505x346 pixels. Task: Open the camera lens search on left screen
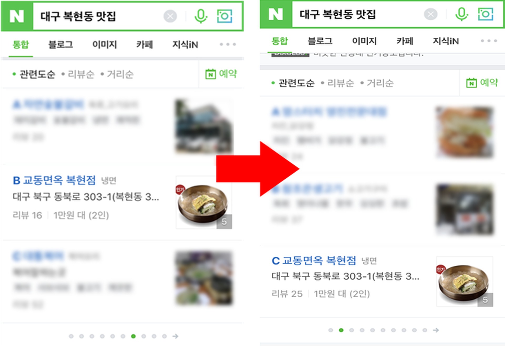[x=225, y=16]
